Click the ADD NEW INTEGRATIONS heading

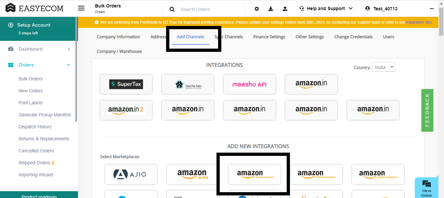pos(258,146)
